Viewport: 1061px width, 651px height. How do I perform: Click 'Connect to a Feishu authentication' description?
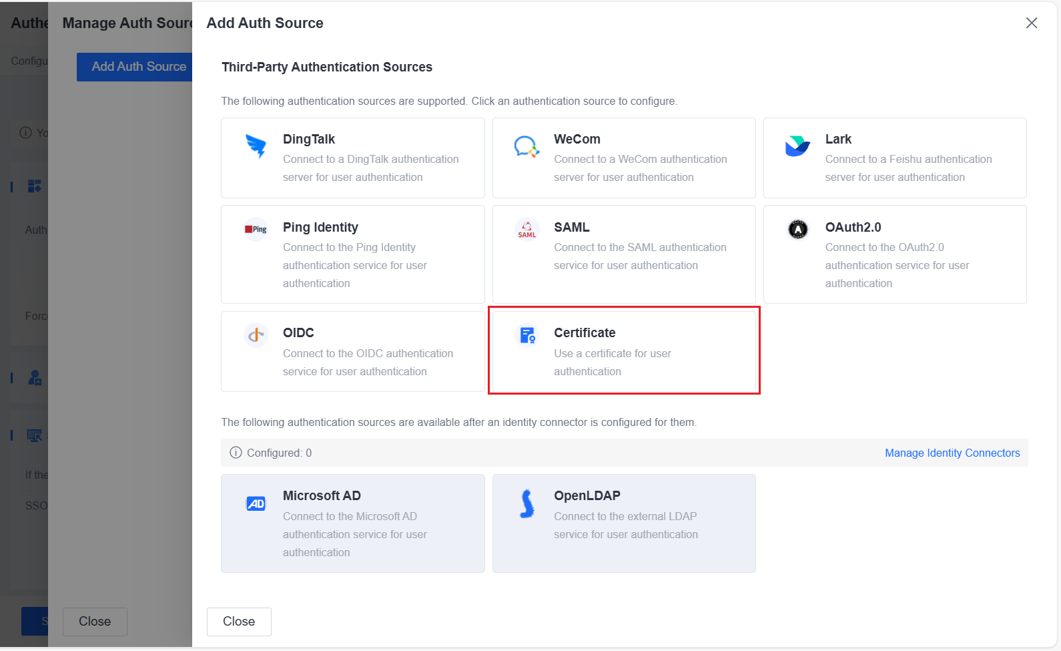[908, 159]
